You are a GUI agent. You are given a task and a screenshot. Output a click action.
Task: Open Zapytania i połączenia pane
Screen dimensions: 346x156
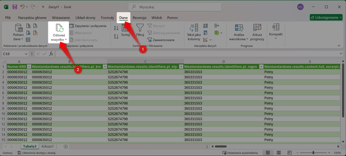tap(88, 26)
